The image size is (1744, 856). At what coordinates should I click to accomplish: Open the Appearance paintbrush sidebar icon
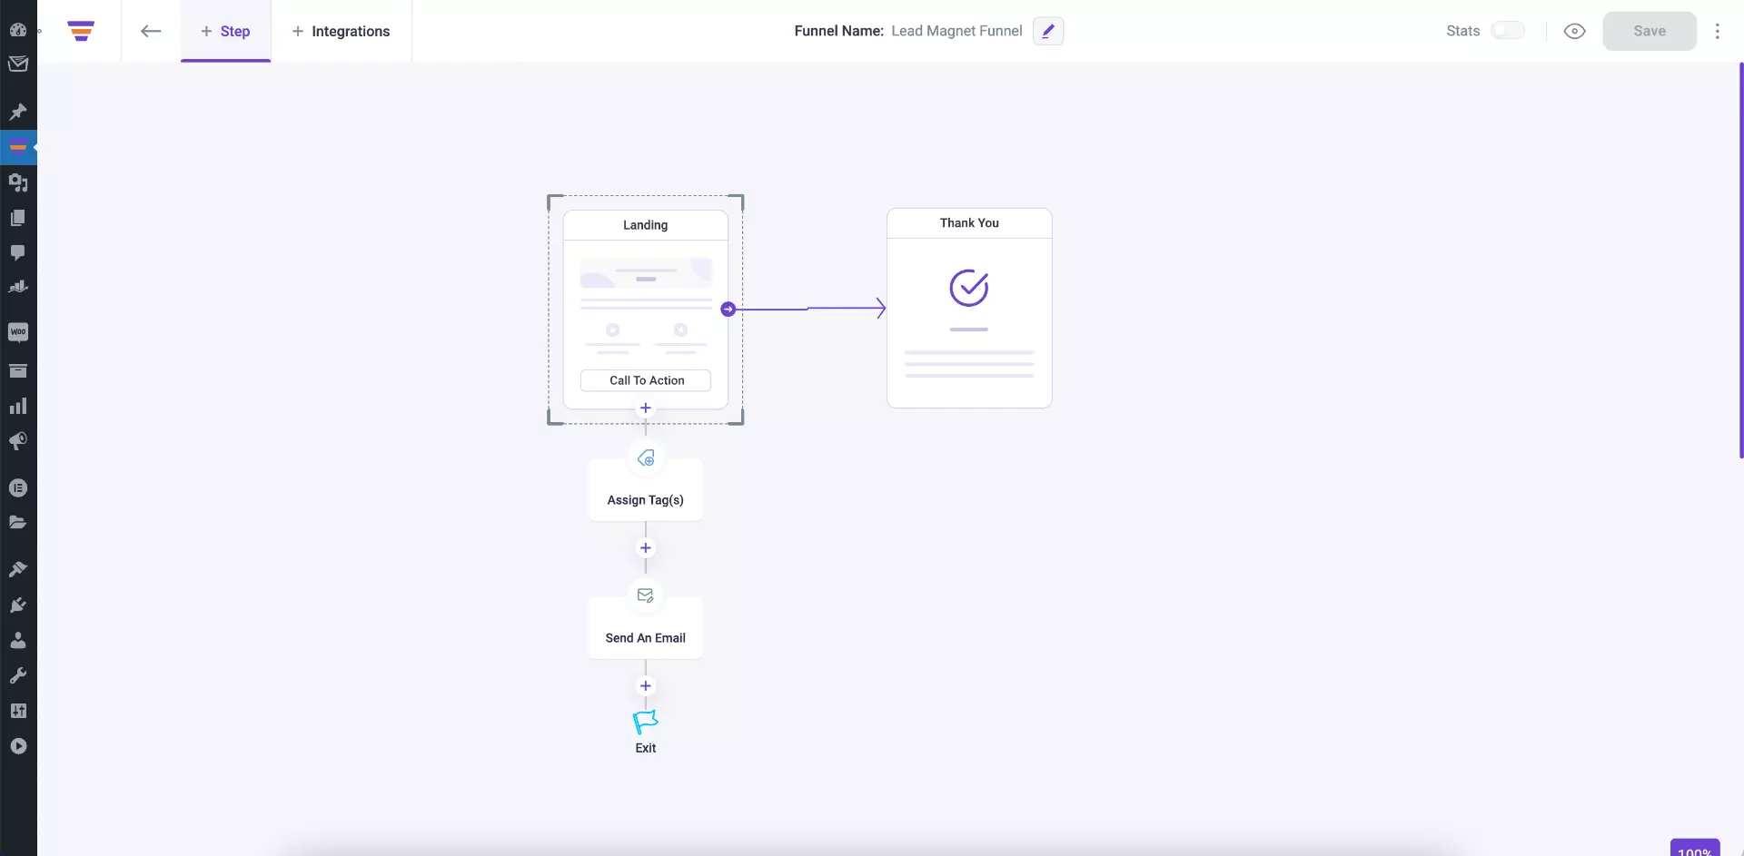tap(18, 570)
